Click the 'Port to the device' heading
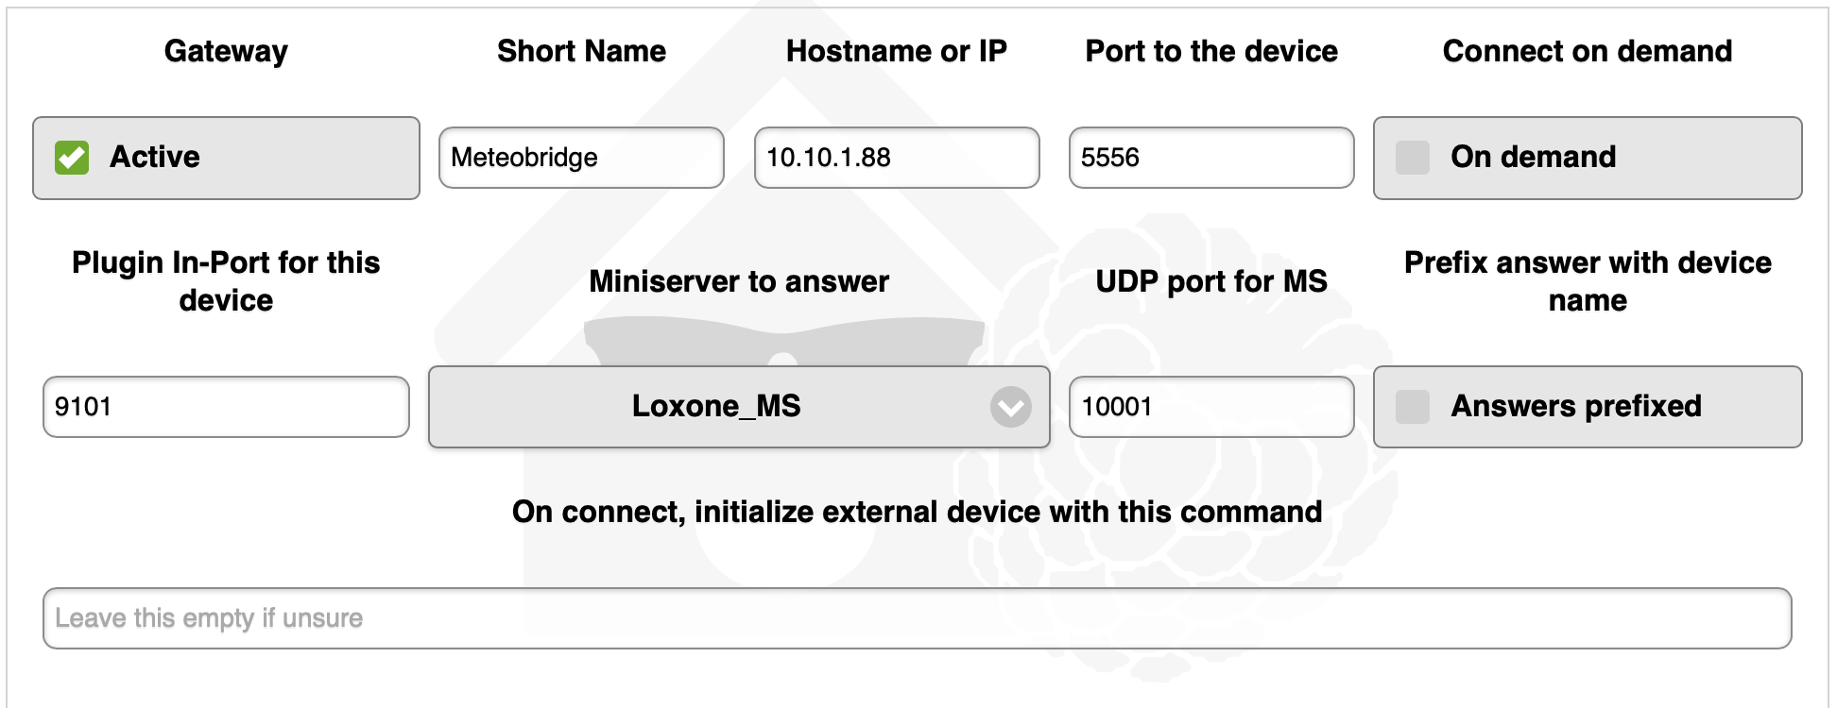1837x708 pixels. point(1210,51)
